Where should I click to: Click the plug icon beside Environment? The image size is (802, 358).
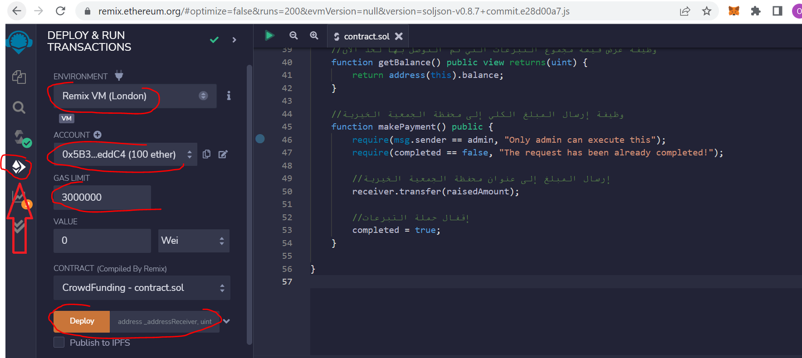click(119, 76)
